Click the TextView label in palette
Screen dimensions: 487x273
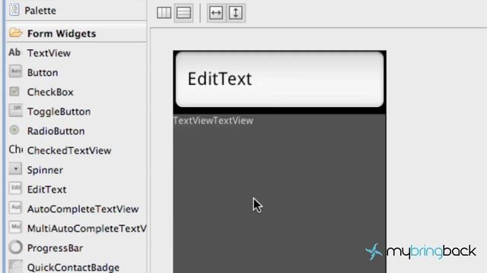(x=49, y=53)
